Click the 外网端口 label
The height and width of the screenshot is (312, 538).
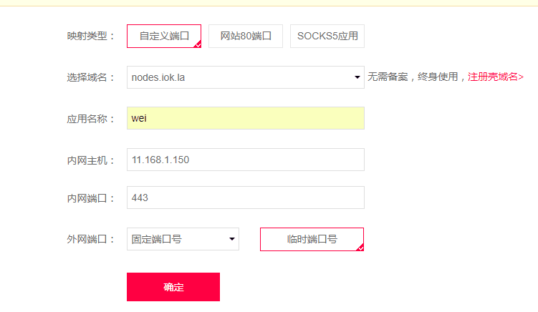[90, 240]
